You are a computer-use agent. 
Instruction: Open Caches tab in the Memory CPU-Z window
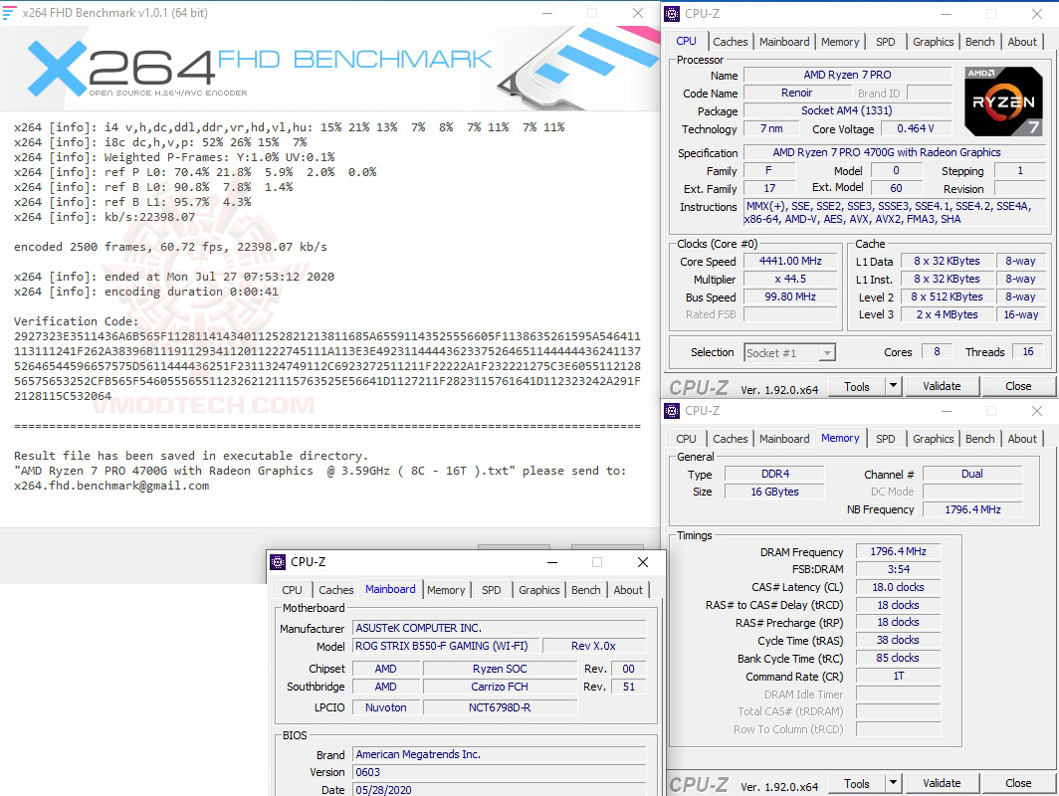(x=731, y=439)
